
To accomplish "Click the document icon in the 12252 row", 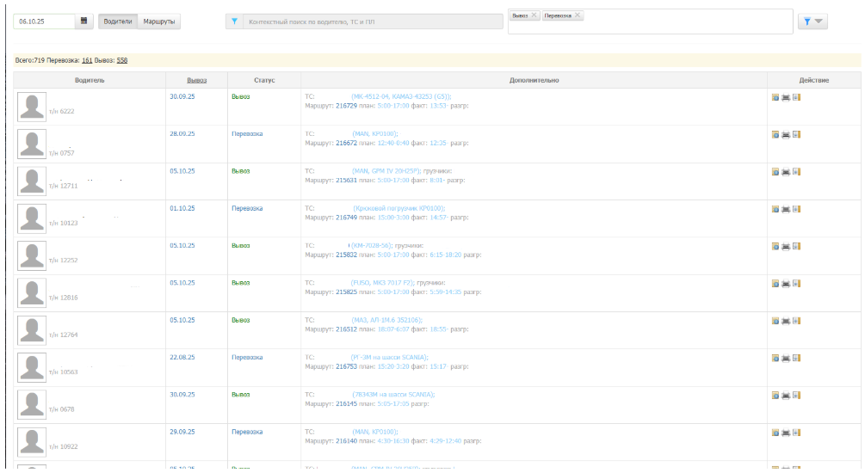I will pyautogui.click(x=796, y=246).
